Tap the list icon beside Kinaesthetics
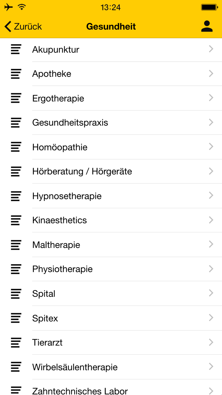This screenshot has width=222, height=395. (x=16, y=220)
